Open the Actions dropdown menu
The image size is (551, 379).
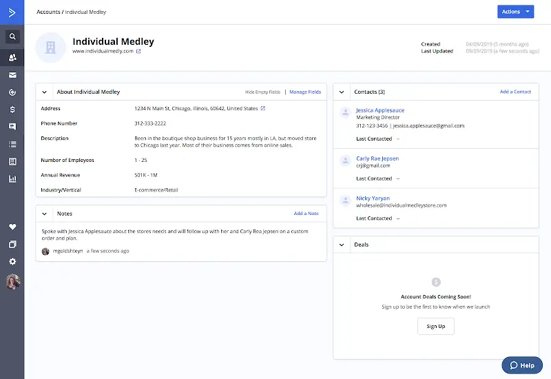[x=515, y=12]
